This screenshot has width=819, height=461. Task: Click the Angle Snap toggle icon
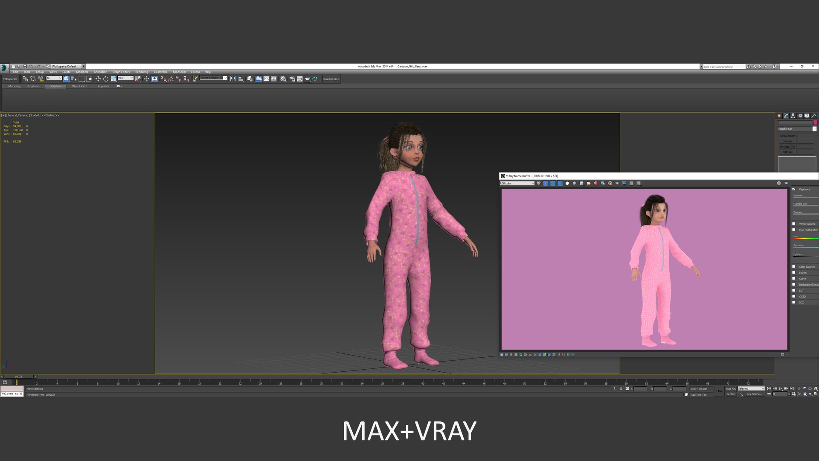171,79
